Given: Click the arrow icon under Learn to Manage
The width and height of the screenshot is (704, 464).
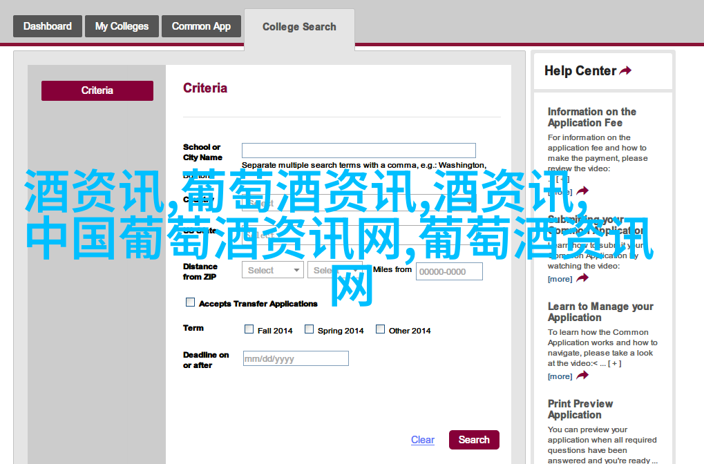Looking at the screenshot, I should [583, 376].
